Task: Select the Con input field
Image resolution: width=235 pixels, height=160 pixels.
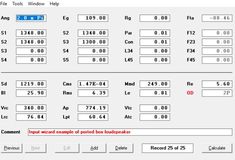Action: coord(155,42)
